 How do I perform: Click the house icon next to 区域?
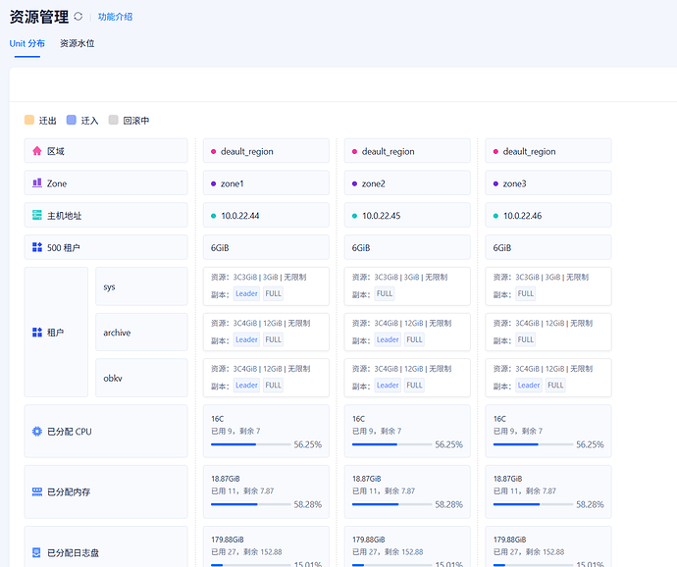pos(37,151)
